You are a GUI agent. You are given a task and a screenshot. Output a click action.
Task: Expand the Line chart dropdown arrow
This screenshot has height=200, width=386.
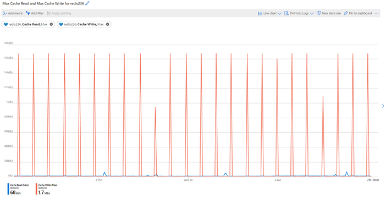tap(280, 14)
